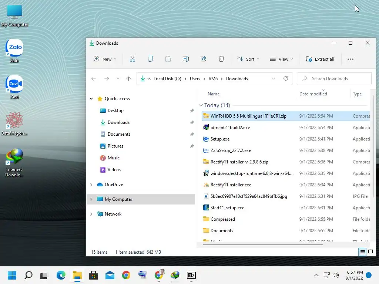This screenshot has height=284, width=379.
Task: Click the Delete trash icon in toolbar
Action: pos(221,59)
